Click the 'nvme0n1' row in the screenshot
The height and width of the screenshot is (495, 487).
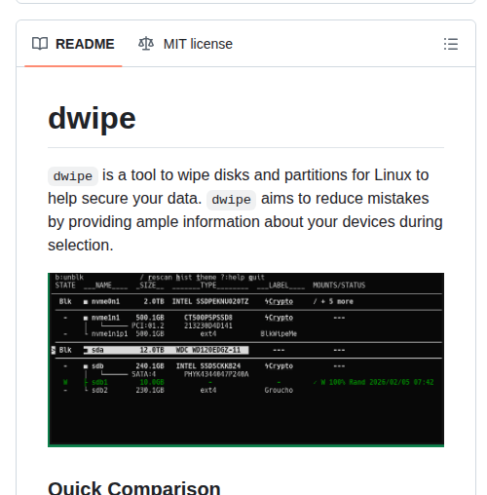coord(246,301)
